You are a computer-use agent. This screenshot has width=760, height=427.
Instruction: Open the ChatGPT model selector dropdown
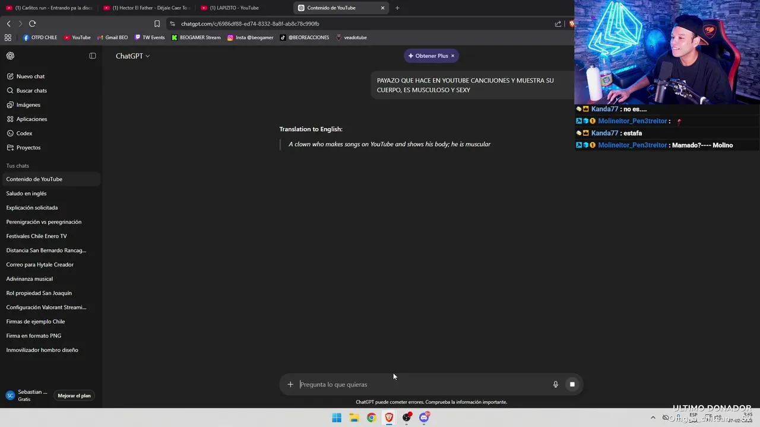click(132, 56)
